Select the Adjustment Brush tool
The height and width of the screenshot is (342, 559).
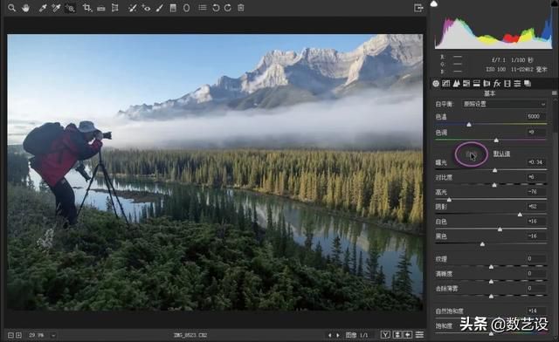click(x=159, y=8)
